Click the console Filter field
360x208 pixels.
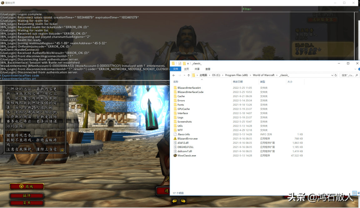coord(300,9)
